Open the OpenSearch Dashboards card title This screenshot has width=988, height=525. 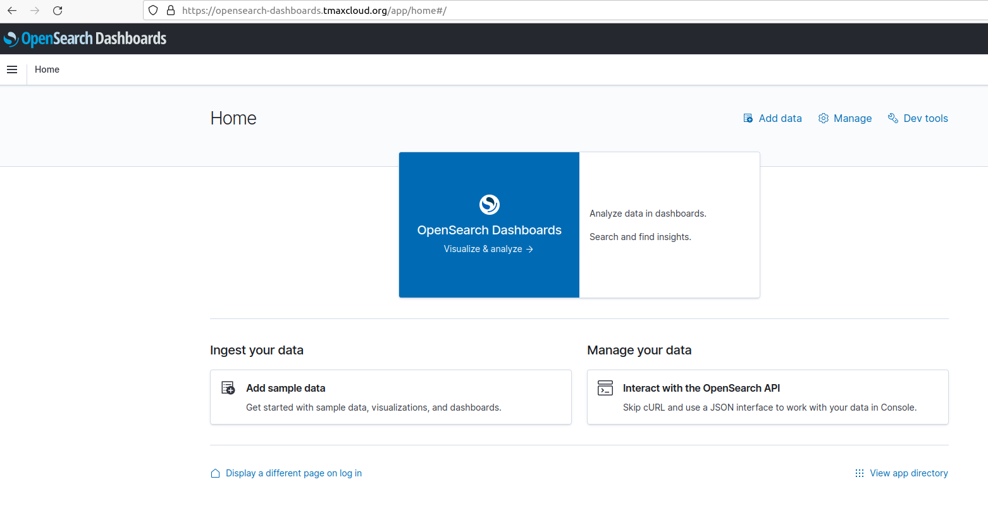pos(490,230)
